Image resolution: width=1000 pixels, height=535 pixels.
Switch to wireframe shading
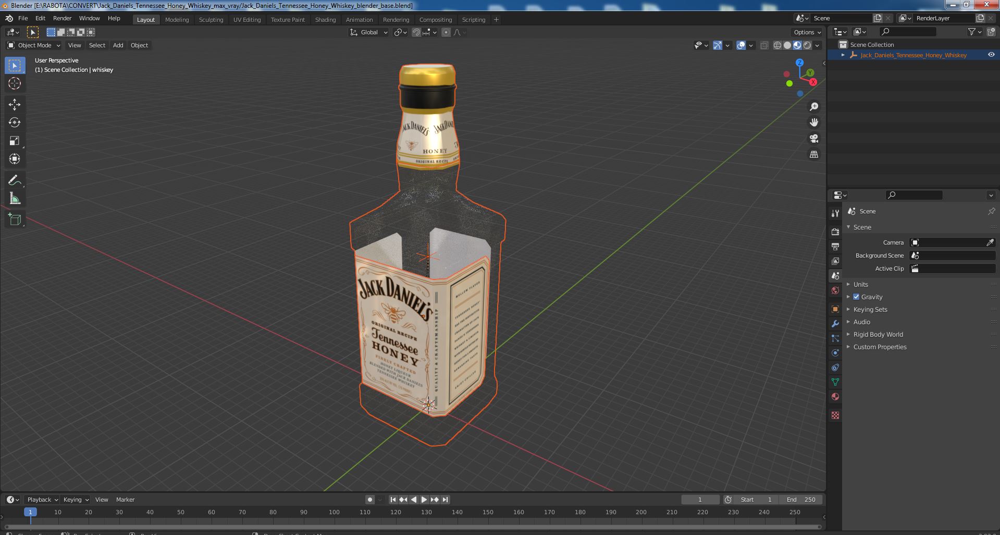coord(777,46)
